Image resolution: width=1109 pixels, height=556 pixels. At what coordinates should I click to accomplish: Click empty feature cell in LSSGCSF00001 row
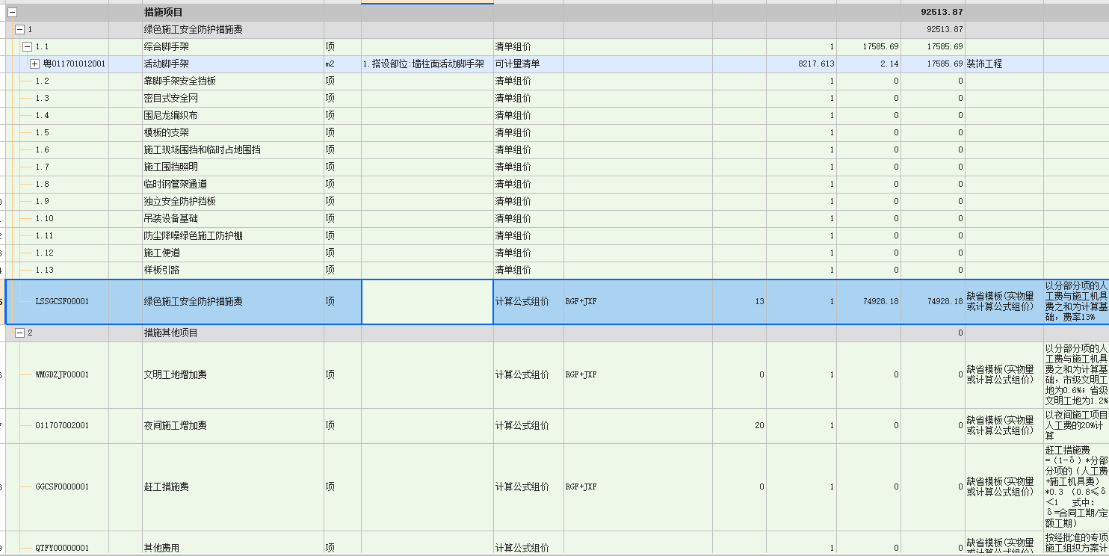[427, 302]
